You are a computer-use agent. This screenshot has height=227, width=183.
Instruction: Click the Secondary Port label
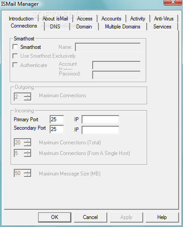click(x=30, y=128)
